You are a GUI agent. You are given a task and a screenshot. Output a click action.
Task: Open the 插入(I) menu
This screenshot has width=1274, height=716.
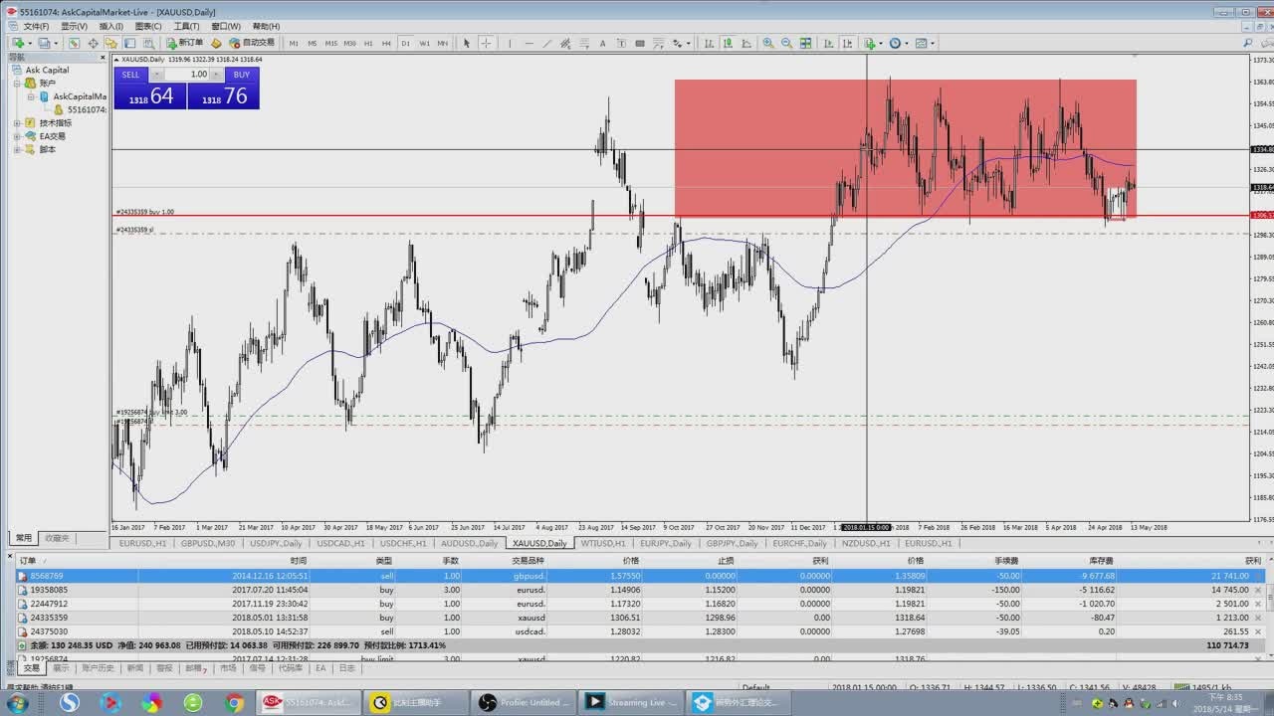click(110, 27)
